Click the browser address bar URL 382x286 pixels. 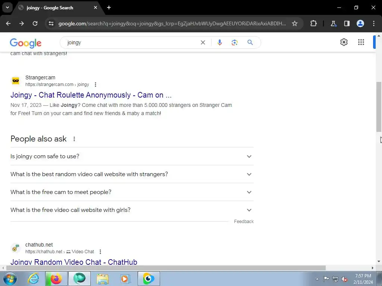click(172, 23)
